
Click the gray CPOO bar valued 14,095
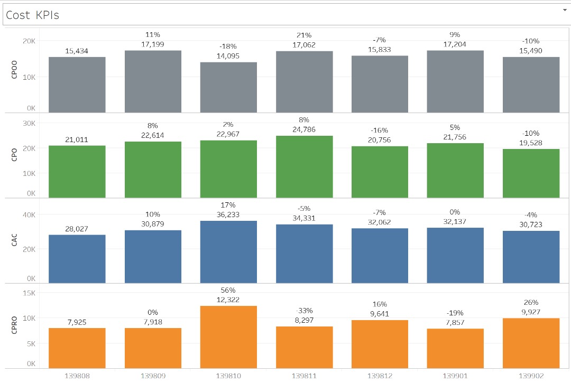tap(228, 87)
